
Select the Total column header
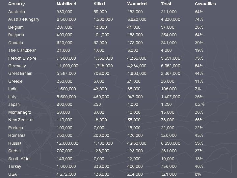166,4
